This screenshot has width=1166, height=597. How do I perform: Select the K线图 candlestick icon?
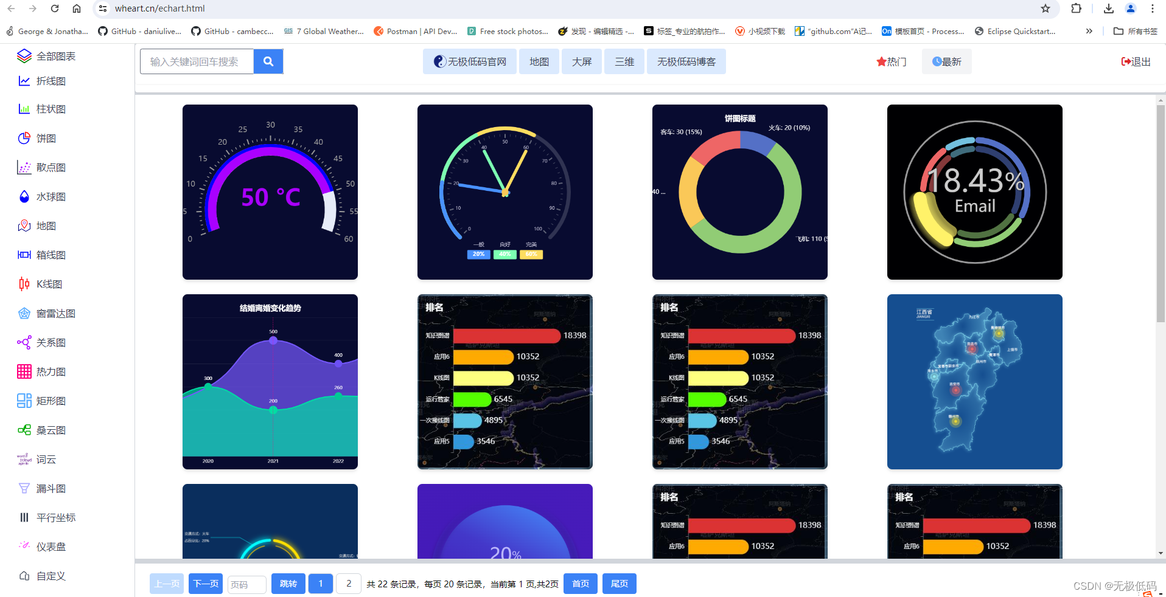[x=24, y=284]
